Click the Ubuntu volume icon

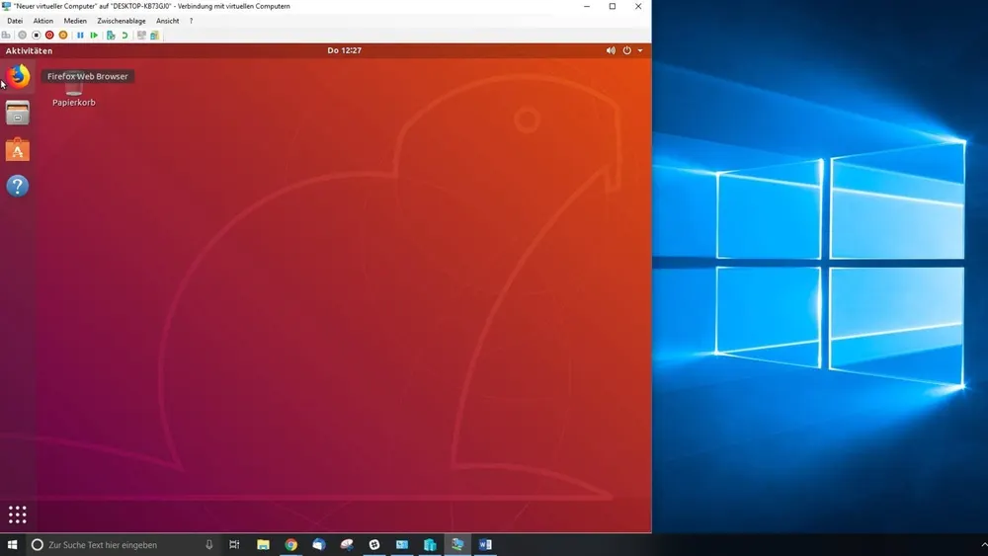tap(611, 50)
